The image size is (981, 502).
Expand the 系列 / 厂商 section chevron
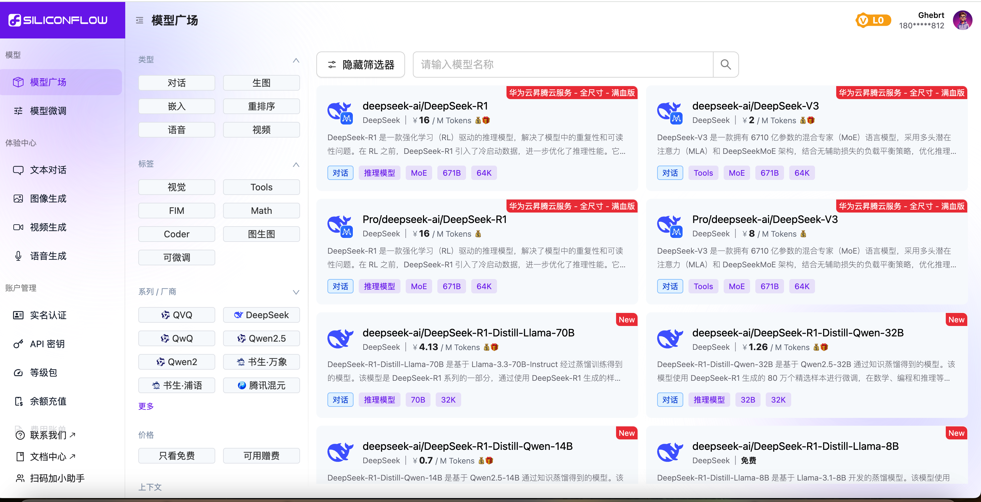(296, 292)
